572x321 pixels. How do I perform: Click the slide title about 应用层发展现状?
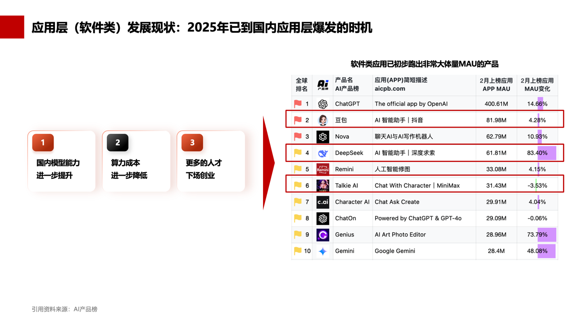click(202, 27)
